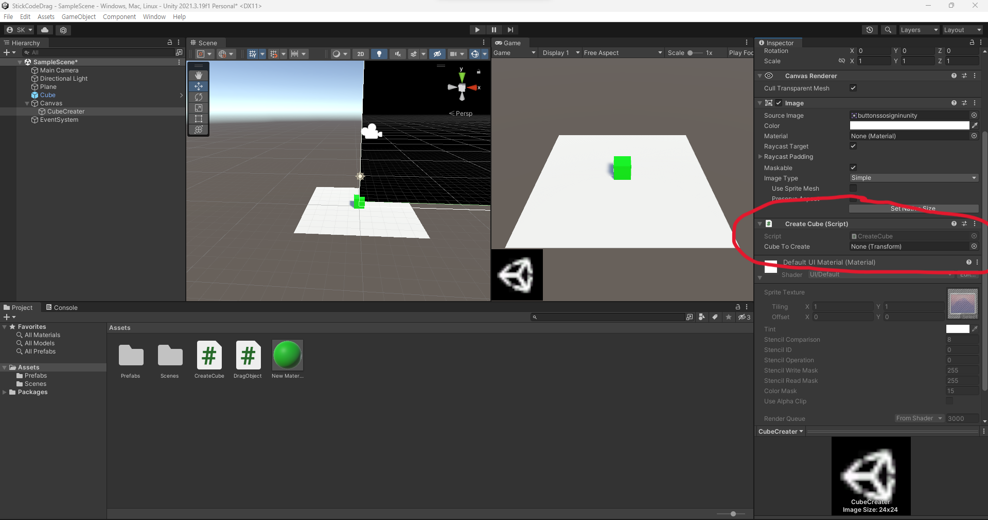The height and width of the screenshot is (520, 988).
Task: Click the cloud services icon
Action: 45,30
